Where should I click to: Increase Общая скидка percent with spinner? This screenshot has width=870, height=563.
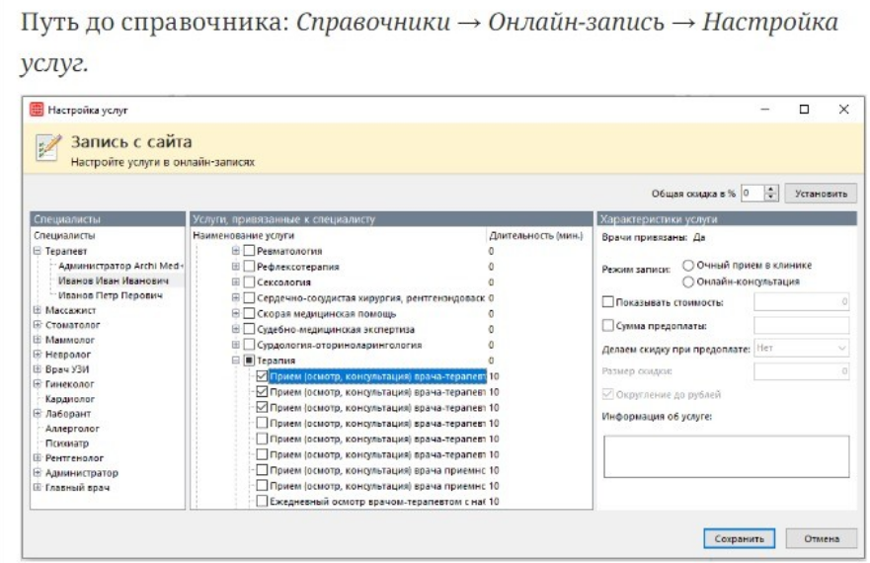click(772, 190)
